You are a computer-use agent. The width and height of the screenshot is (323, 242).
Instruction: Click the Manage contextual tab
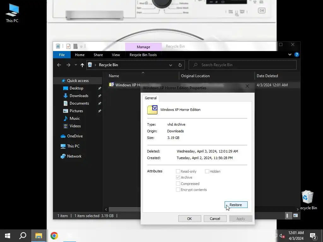tap(144, 47)
